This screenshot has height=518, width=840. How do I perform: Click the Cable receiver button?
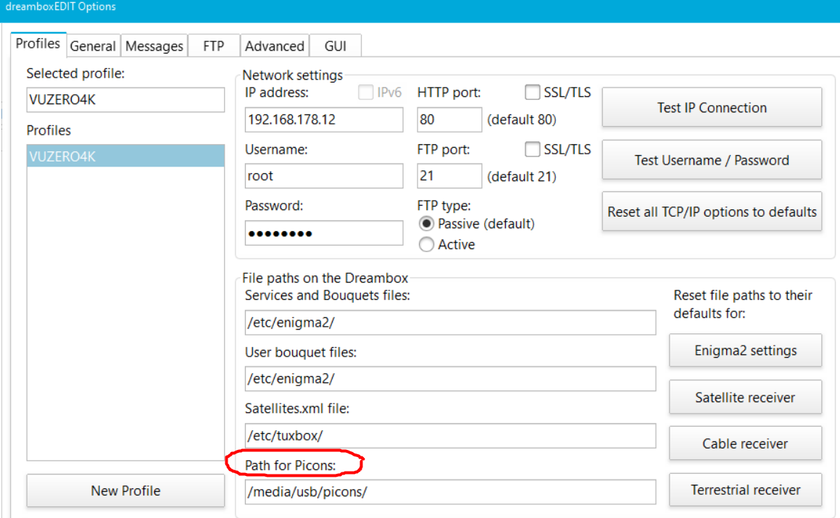(x=745, y=443)
